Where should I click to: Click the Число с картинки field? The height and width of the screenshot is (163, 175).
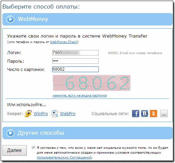coord(75,69)
